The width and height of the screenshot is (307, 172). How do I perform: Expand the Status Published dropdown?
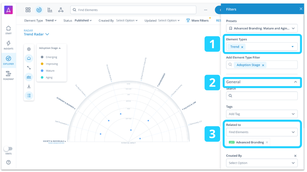(x=83, y=20)
